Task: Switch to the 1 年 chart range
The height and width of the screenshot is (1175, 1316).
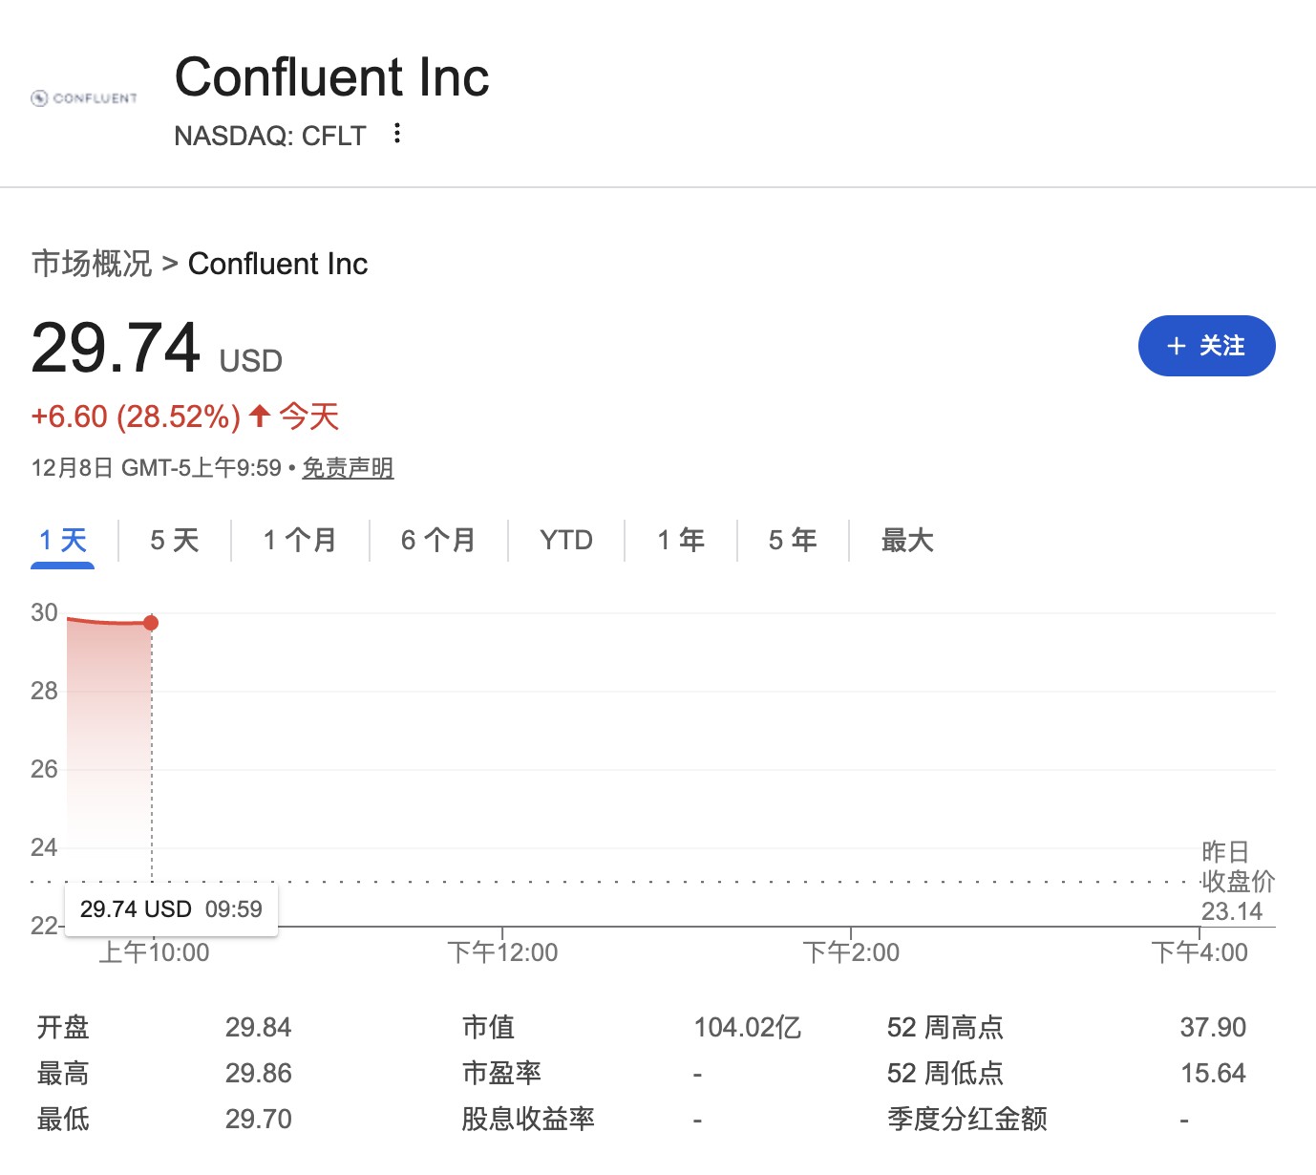Action: pyautogui.click(x=681, y=541)
